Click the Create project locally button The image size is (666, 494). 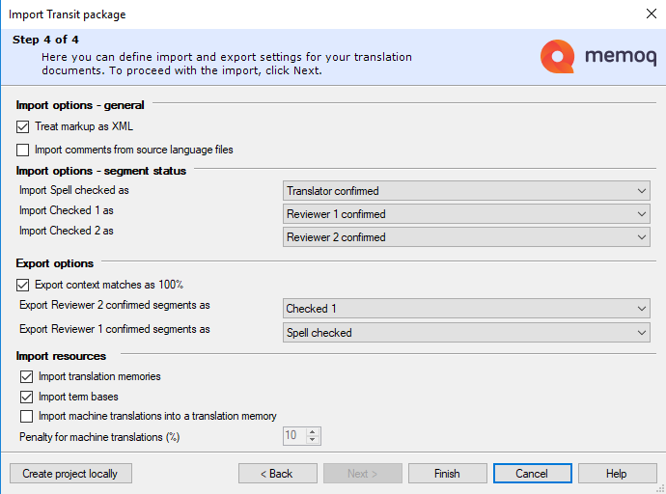point(70,474)
